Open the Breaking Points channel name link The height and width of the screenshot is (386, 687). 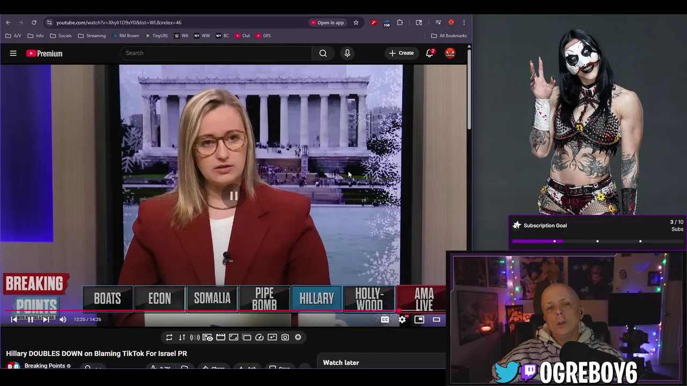tap(45, 366)
